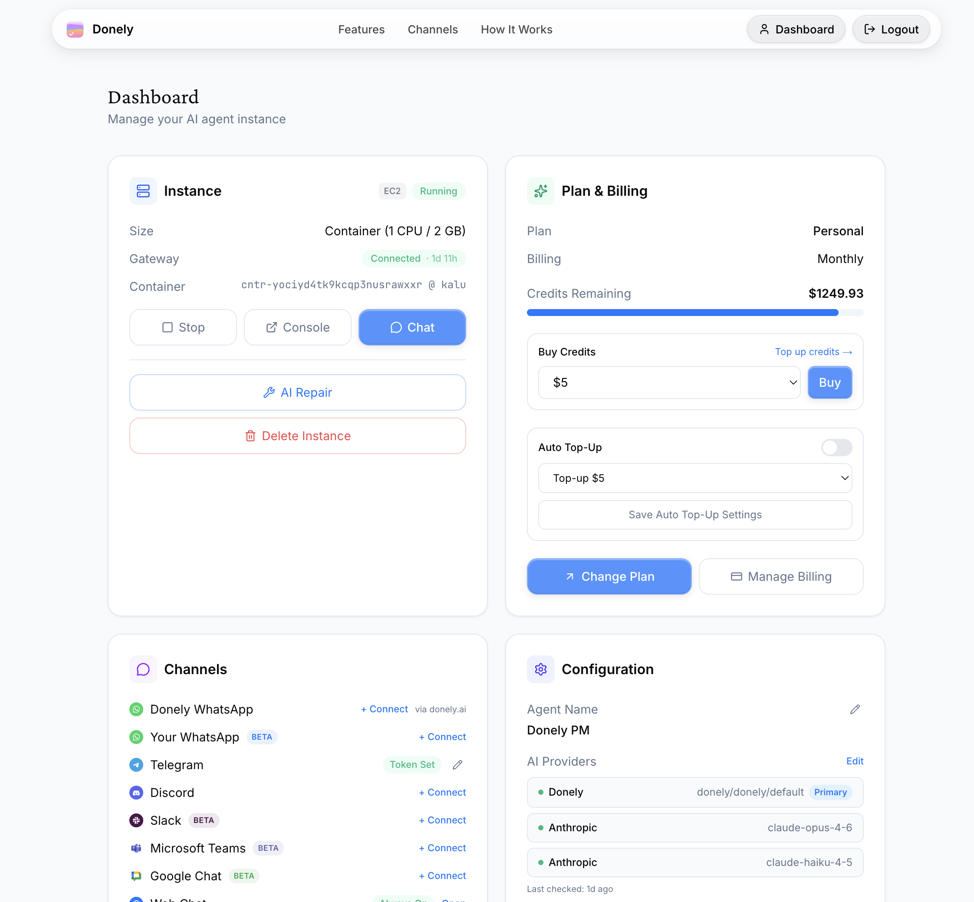Click the Channels chat bubble icon
974x902 pixels.
[143, 669]
